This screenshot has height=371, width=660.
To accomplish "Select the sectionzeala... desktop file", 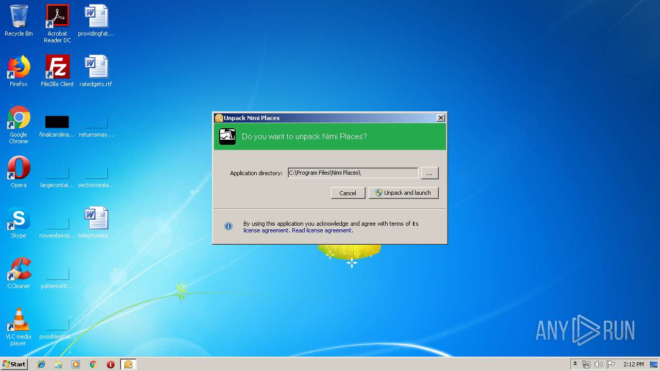I will tap(96, 176).
